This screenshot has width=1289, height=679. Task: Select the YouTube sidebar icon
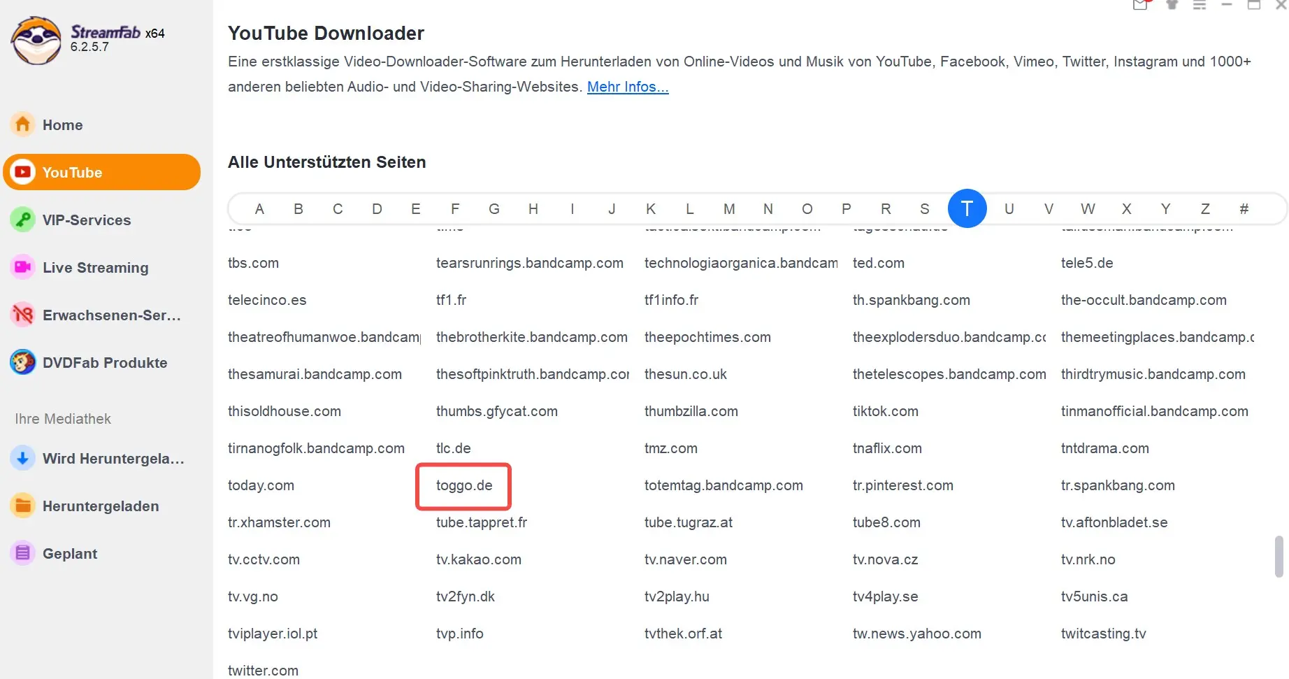pos(23,172)
